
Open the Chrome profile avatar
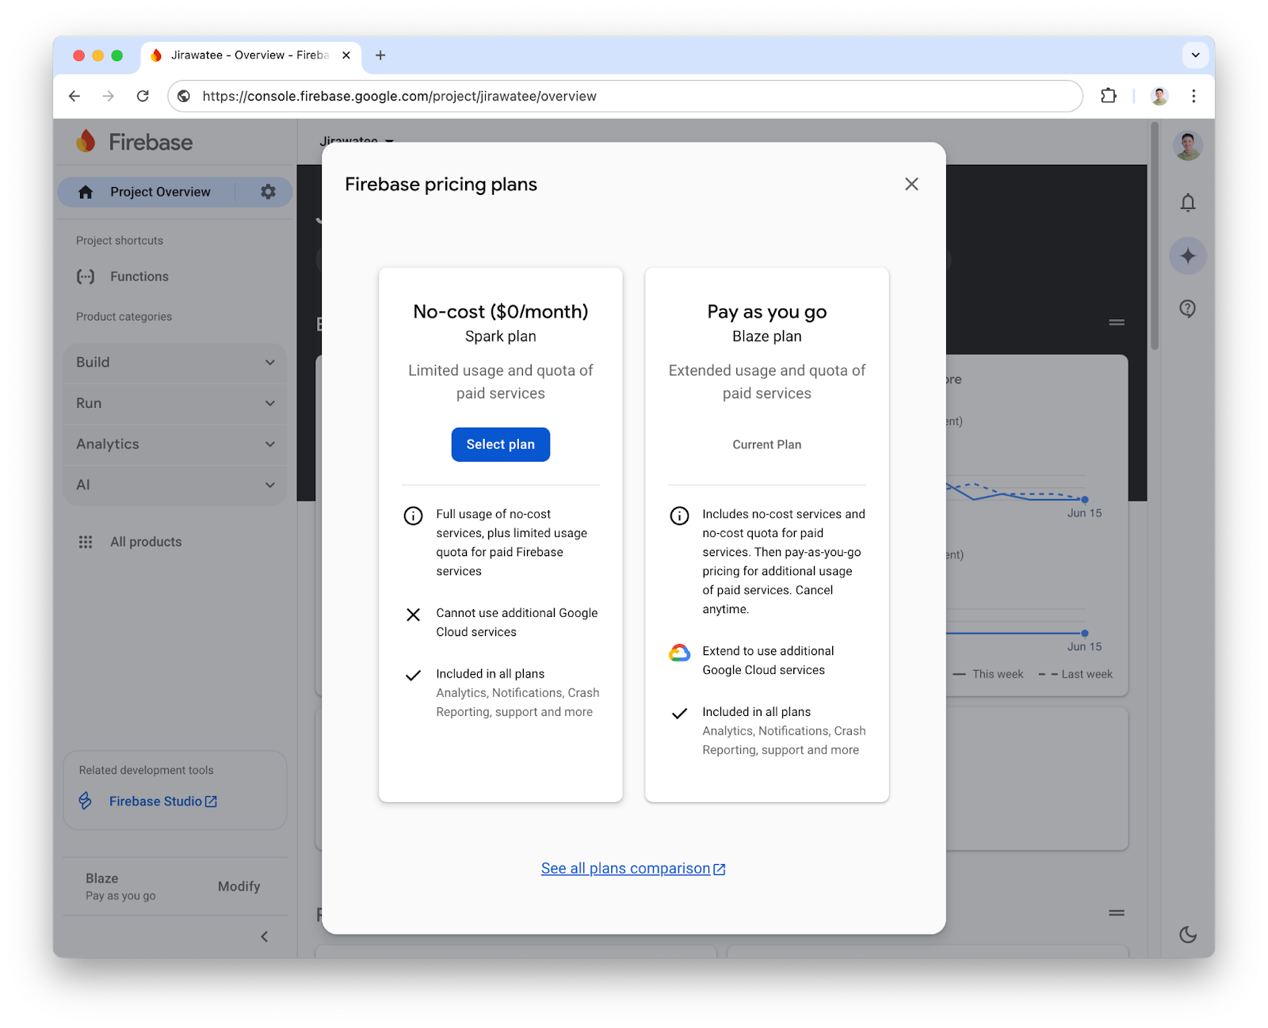[x=1159, y=96]
